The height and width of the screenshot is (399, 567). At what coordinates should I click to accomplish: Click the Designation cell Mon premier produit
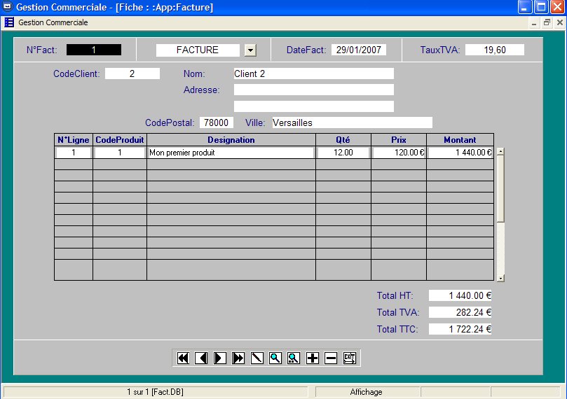coord(231,153)
